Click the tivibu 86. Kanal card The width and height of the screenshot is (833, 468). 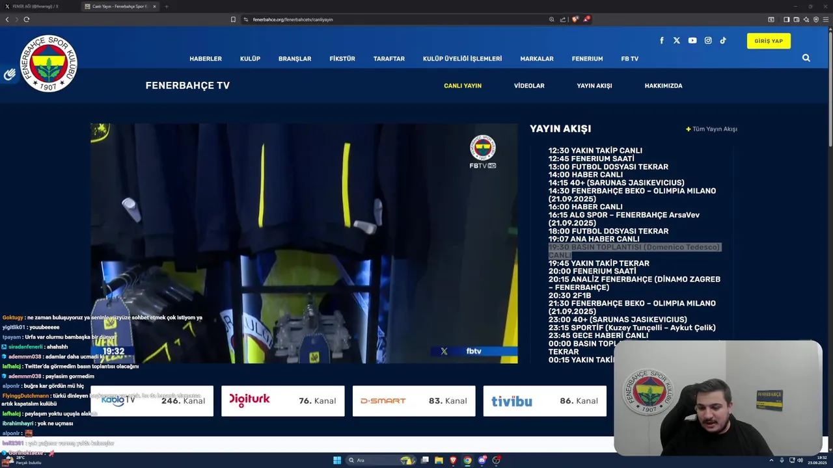click(x=545, y=401)
